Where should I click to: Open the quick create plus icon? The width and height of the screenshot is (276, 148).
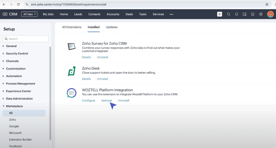point(220,14)
